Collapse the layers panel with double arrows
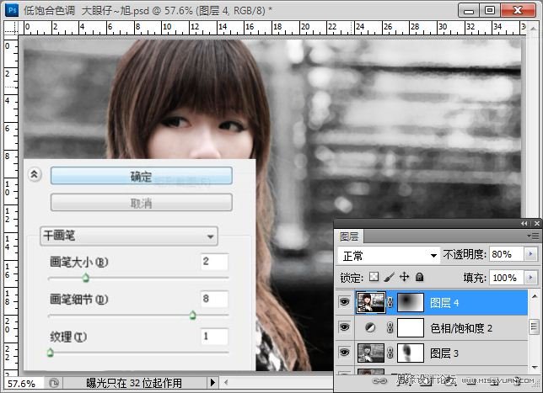Viewport: 543px width, 393px height. pos(524,224)
